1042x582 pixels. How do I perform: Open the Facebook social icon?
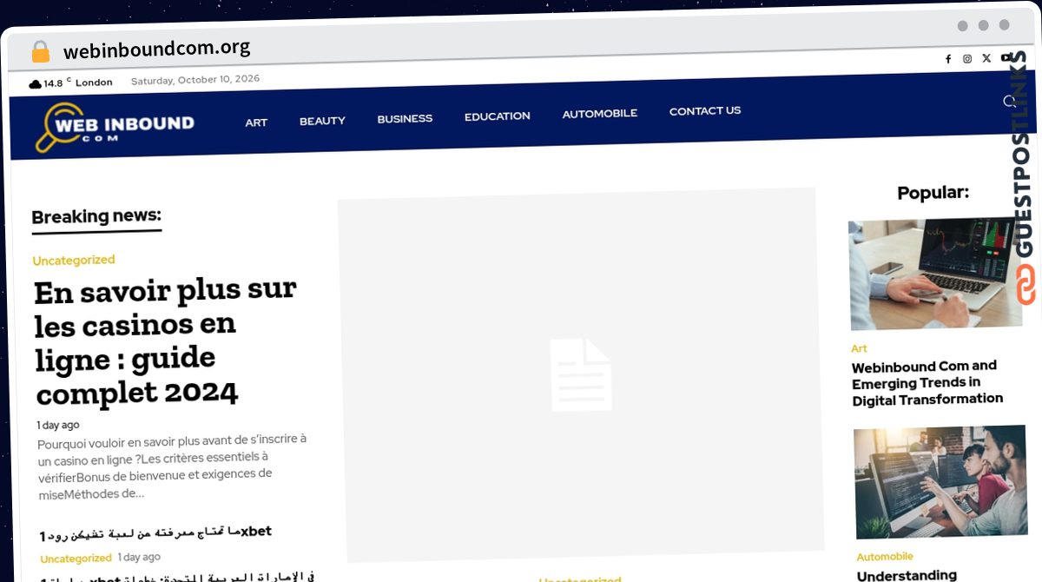948,59
